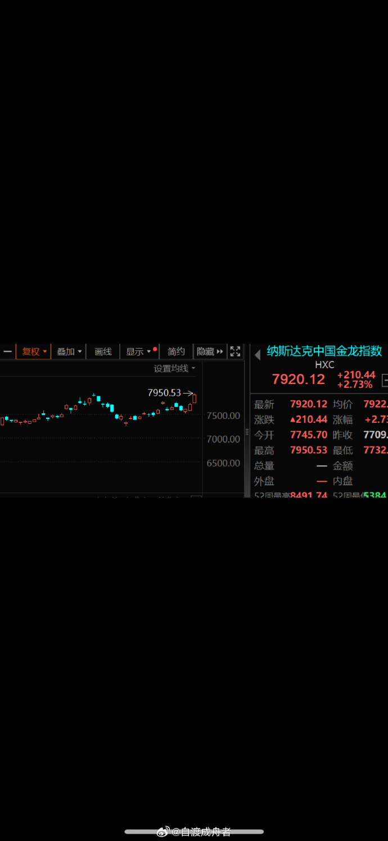Click the minus button left of 复权

(8, 351)
